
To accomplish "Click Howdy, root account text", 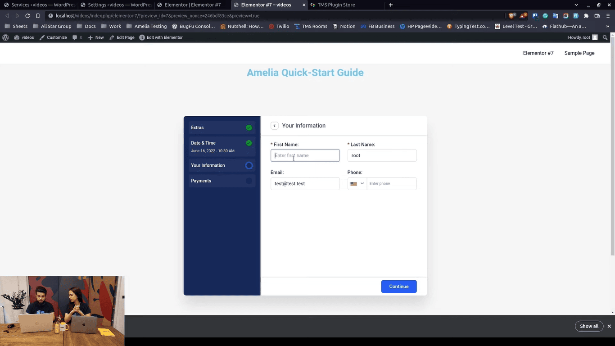I will pos(579,37).
